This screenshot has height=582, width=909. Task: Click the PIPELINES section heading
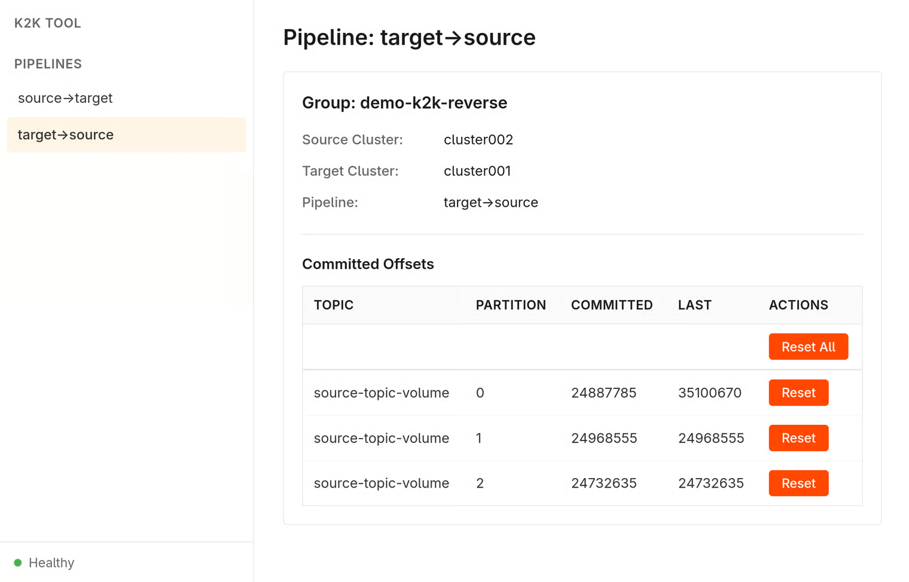48,64
